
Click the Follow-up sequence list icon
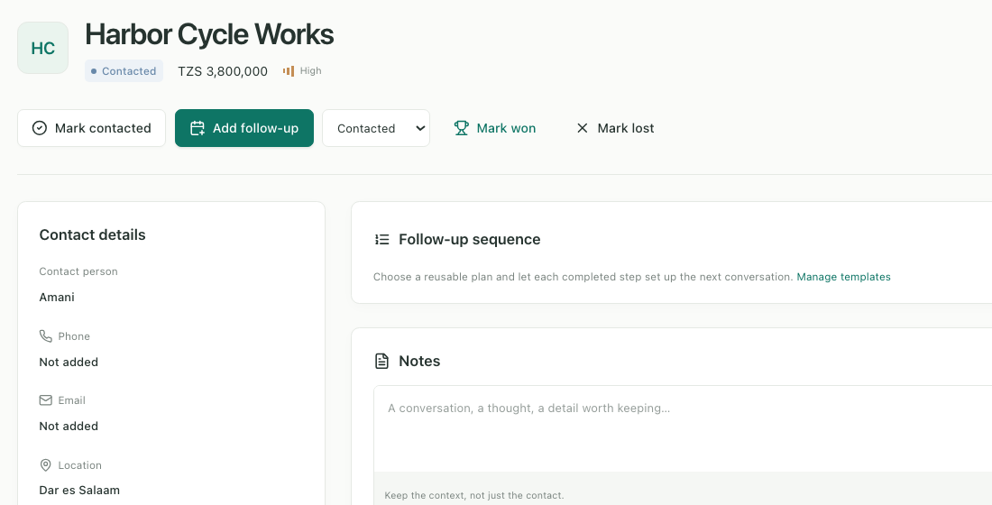click(381, 239)
